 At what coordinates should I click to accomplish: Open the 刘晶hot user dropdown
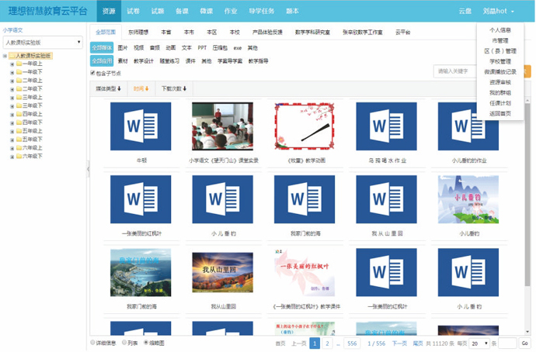point(498,11)
